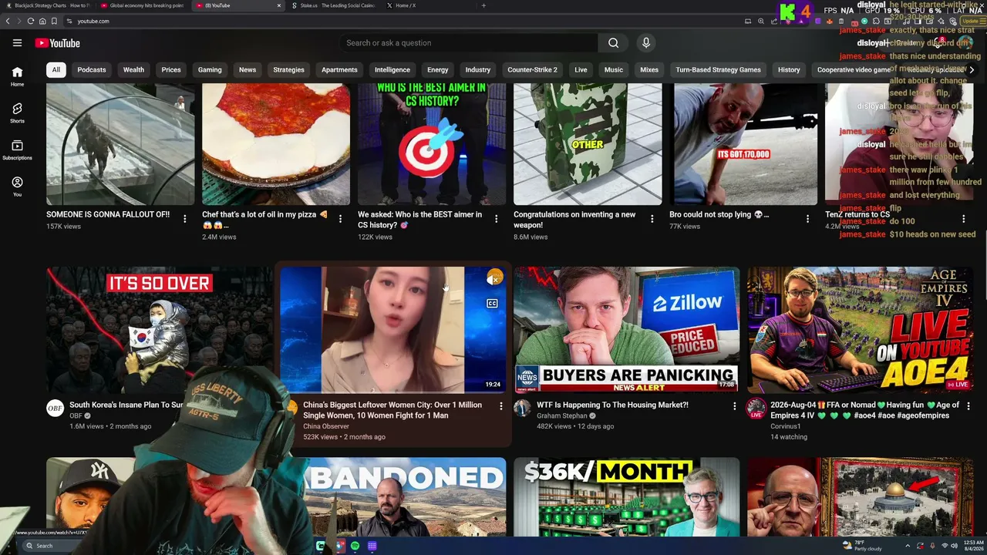
Task: Select the All filter chip
Action: 56,70
